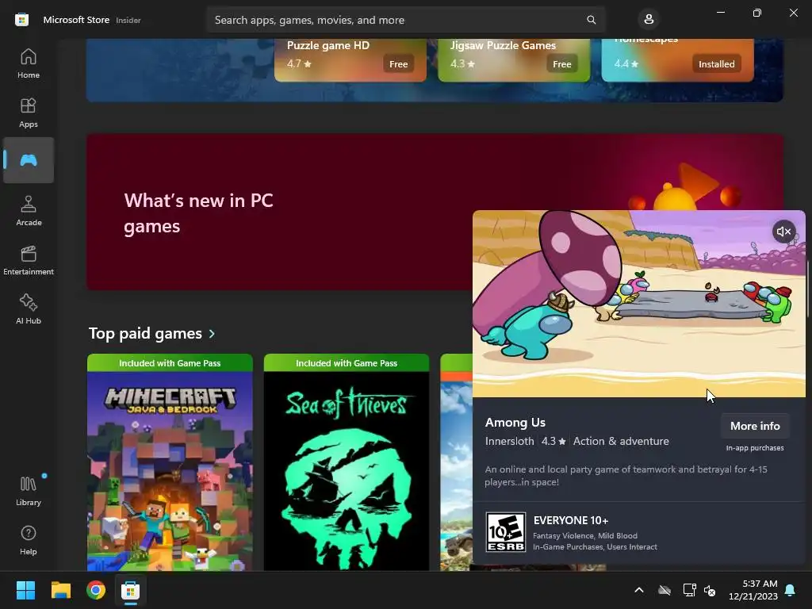Click Free button on Puzzle game HD
Image resolution: width=812 pixels, height=609 pixels.
[x=398, y=64]
